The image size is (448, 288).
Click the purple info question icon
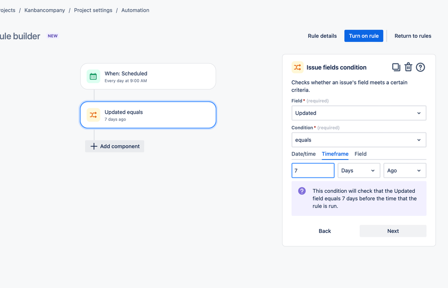[x=302, y=191]
